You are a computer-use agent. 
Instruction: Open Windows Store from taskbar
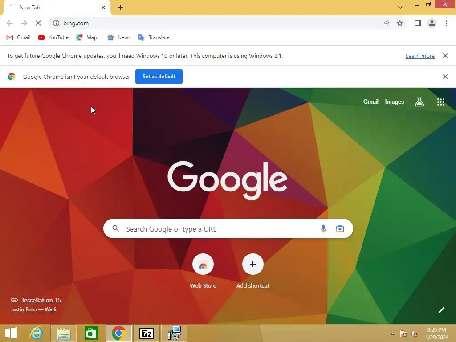point(91,333)
